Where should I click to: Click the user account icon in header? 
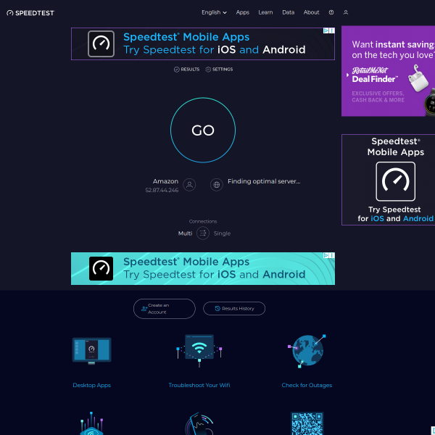point(346,12)
